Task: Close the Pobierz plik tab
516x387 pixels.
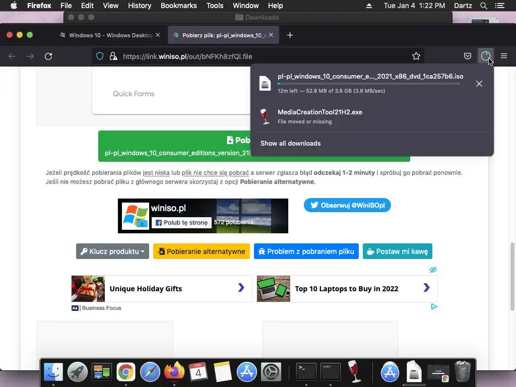Action: (x=271, y=35)
